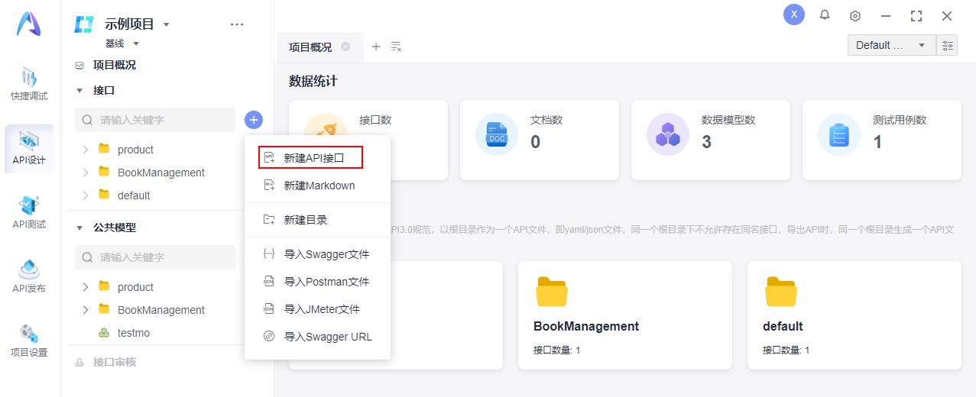Open 项目概况 in the left tree
The image size is (976, 397).
(114, 66)
